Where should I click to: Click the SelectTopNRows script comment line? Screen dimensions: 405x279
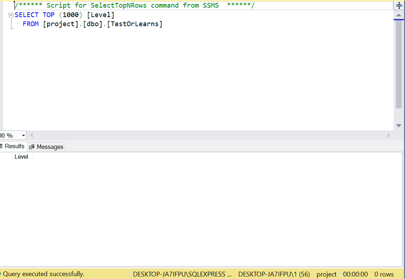click(x=134, y=5)
